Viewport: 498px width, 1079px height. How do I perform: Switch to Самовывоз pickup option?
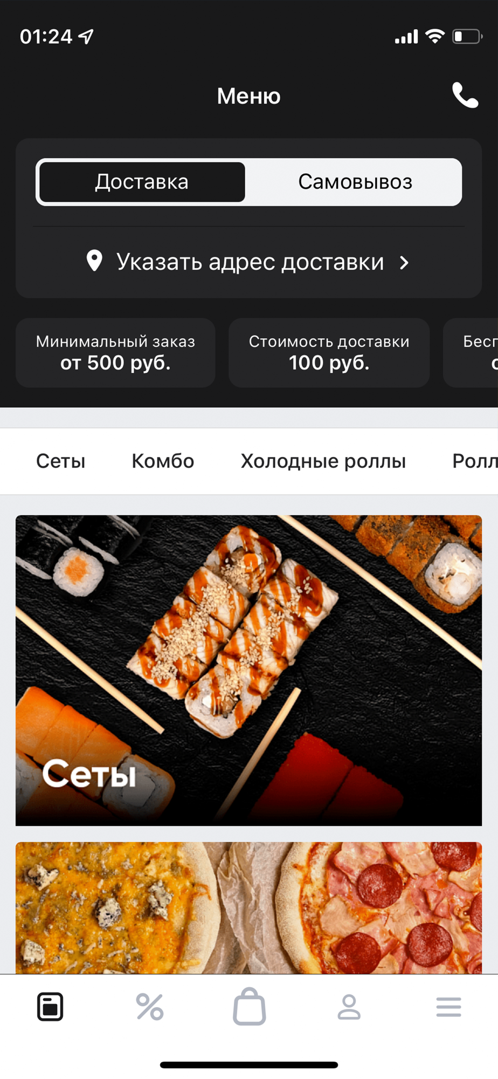pos(355,182)
